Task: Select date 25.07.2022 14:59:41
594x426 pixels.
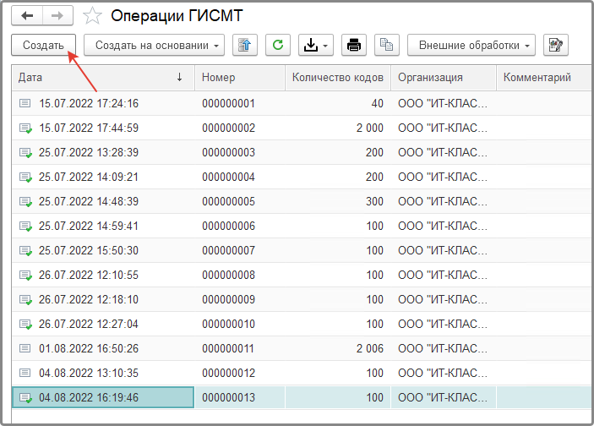Action: (x=89, y=226)
